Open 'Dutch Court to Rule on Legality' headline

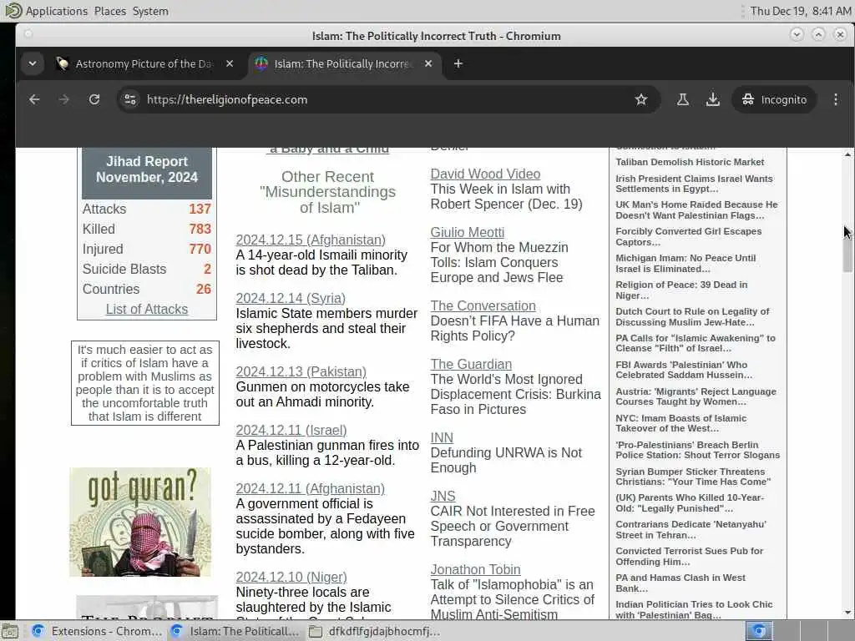tap(692, 316)
